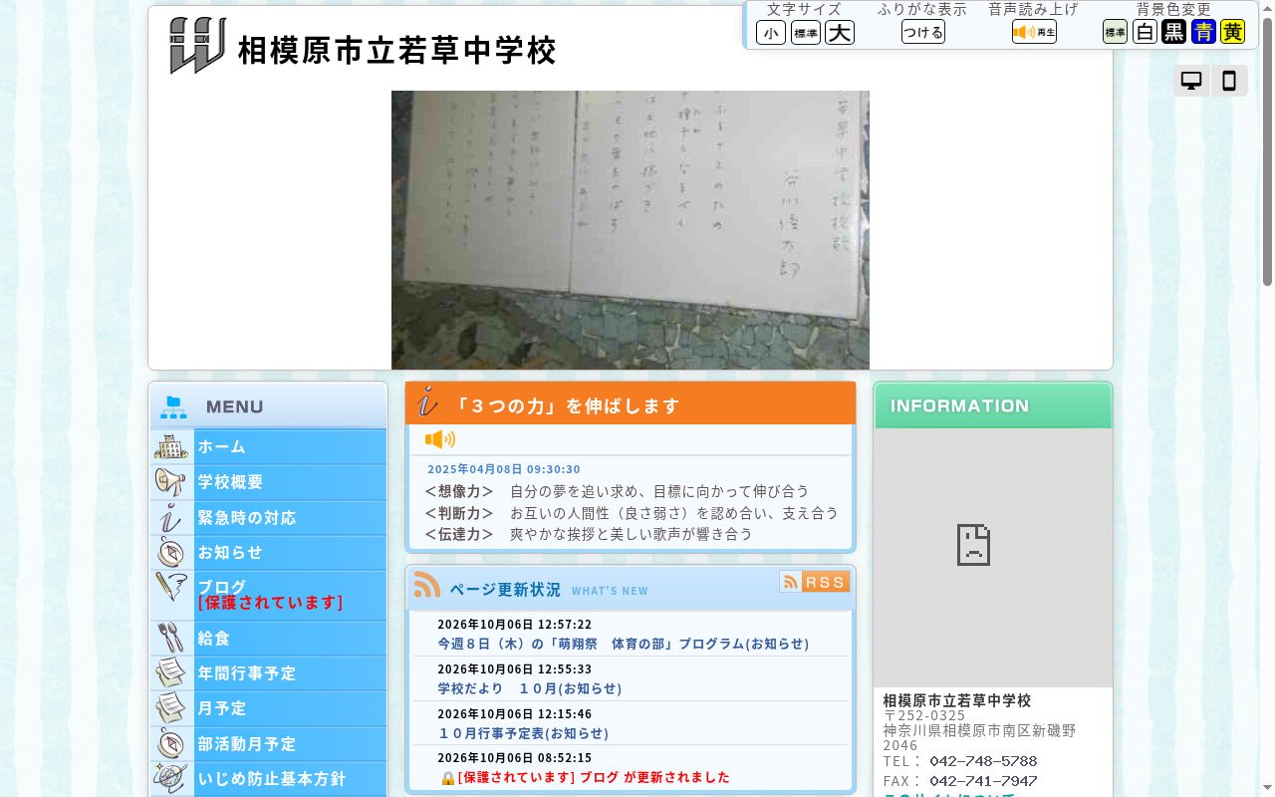The width and height of the screenshot is (1275, 797).
Task: Click info icon beside 緊急時の対応
Action: pos(171,518)
